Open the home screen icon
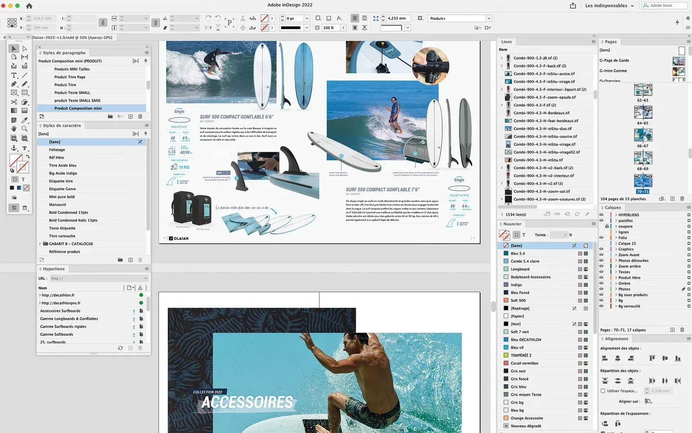Viewport: 692px width, 433px height. (29, 6)
